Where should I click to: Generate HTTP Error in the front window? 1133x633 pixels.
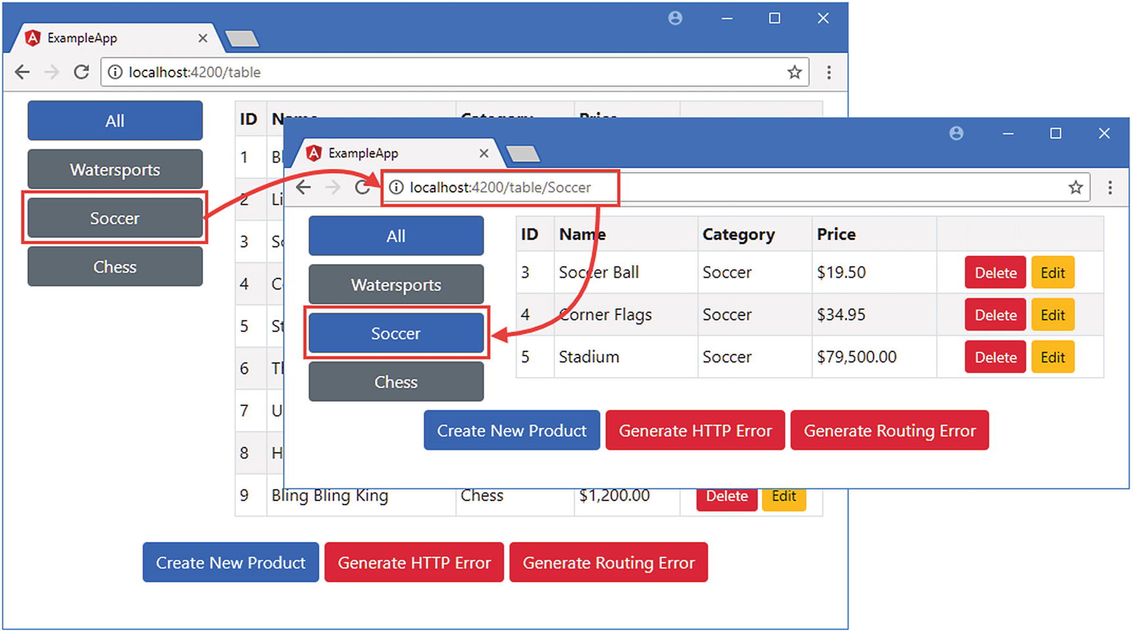tap(695, 430)
